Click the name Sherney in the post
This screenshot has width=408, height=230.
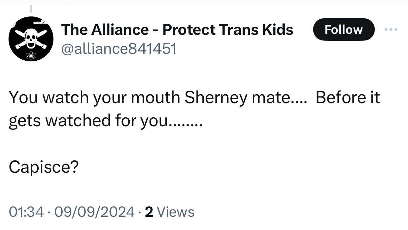pos(216,97)
